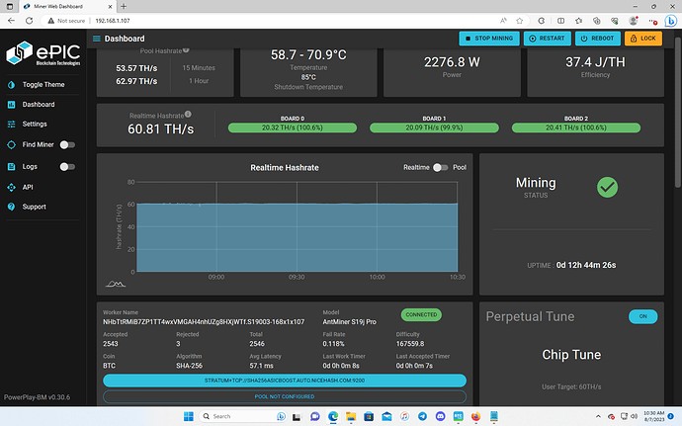The image size is (682, 426).
Task: Click the Settings sliders icon in sidebar
Action: click(x=11, y=124)
